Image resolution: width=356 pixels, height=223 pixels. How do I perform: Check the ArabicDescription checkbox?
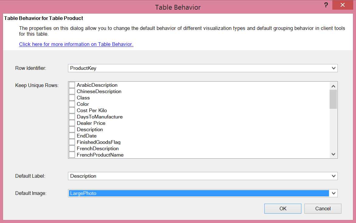(x=72, y=85)
